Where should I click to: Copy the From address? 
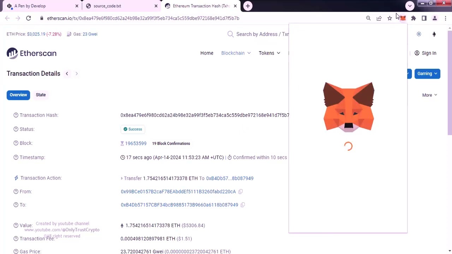(x=240, y=192)
